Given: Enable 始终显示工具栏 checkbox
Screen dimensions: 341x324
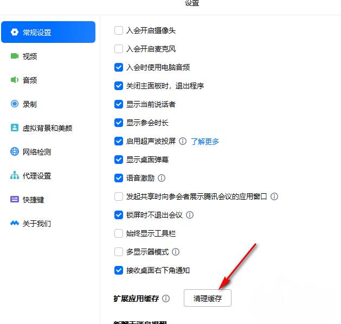Looking at the screenshot, I should [x=119, y=233].
